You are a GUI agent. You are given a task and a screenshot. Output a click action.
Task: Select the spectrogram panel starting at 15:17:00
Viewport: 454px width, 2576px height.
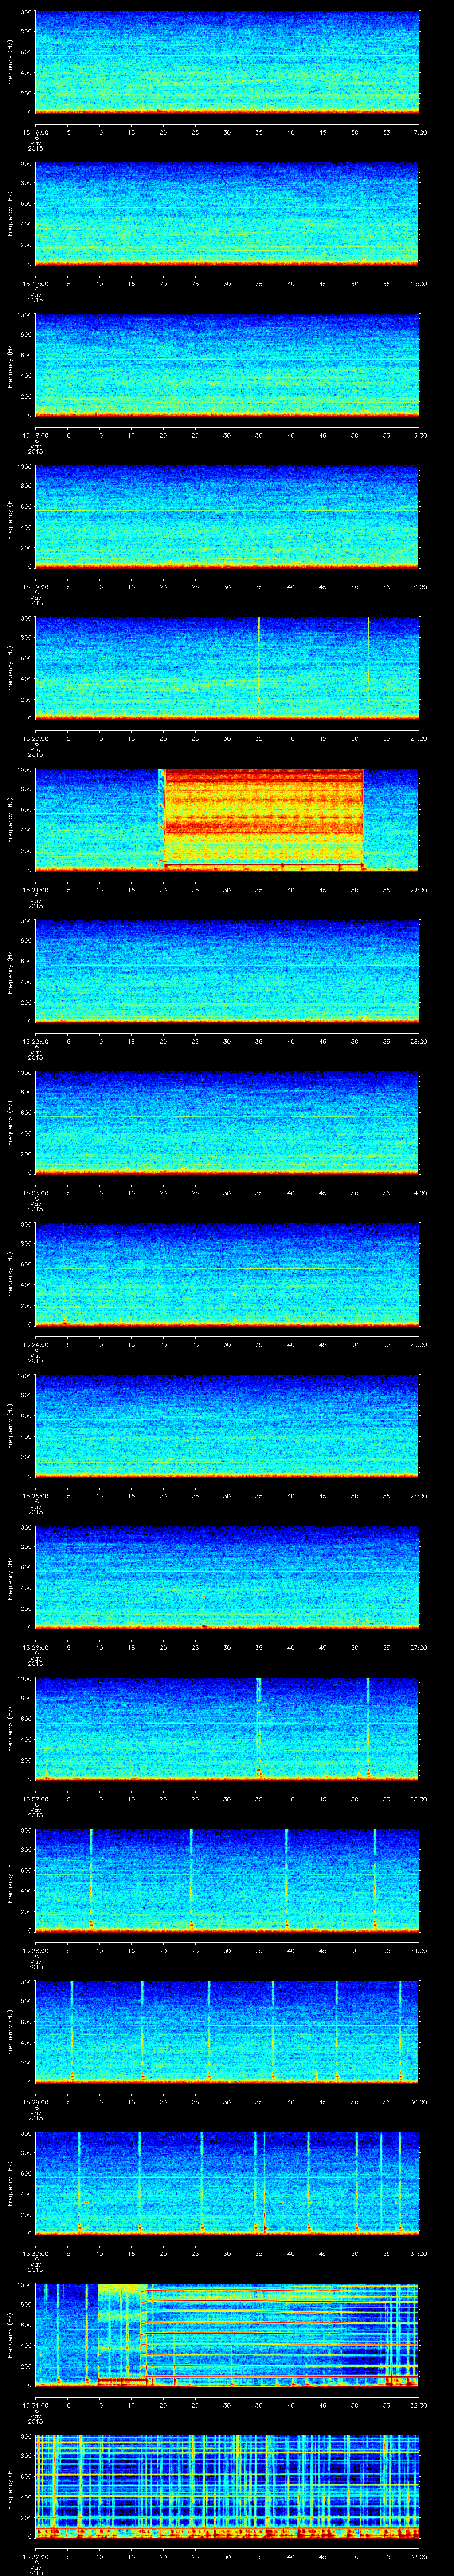[227, 213]
